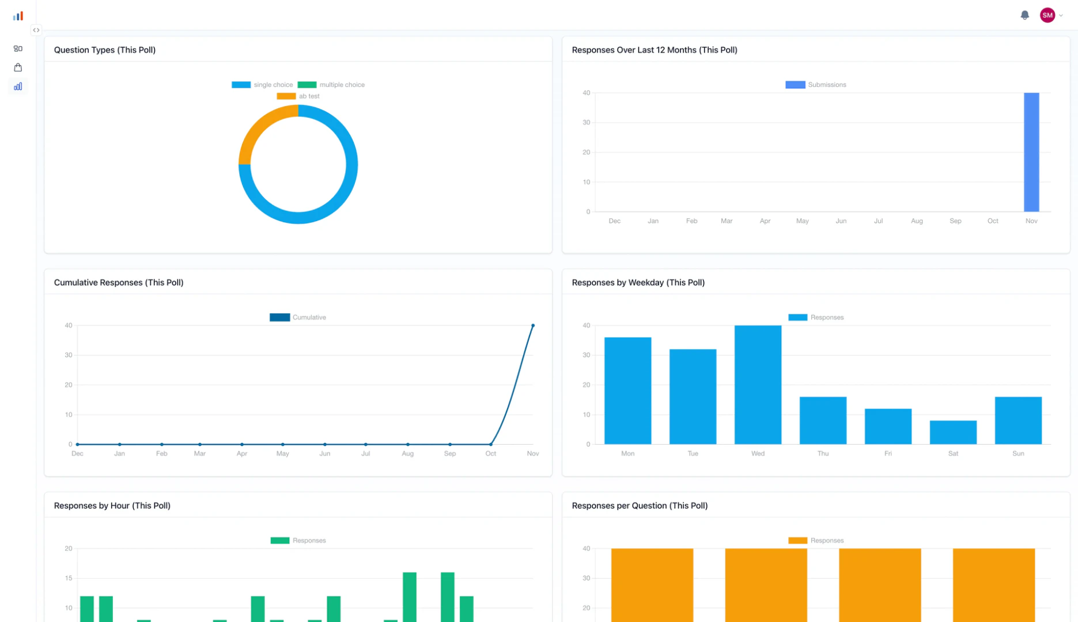
Task: Click the Responses legend in hourly chart
Action: (297, 540)
